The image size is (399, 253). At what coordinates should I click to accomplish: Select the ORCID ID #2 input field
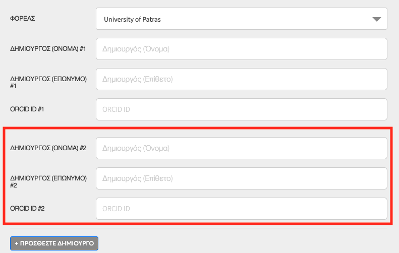[x=241, y=208]
